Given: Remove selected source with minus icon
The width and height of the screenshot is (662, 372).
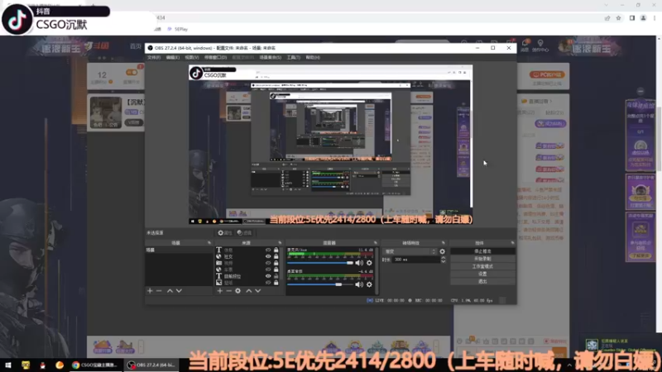Looking at the screenshot, I should pos(229,291).
